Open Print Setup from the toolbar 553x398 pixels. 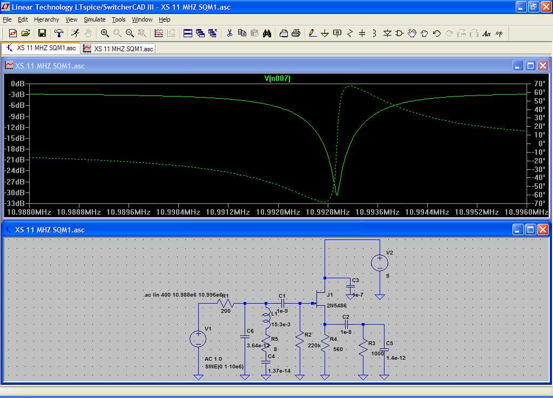click(x=284, y=33)
